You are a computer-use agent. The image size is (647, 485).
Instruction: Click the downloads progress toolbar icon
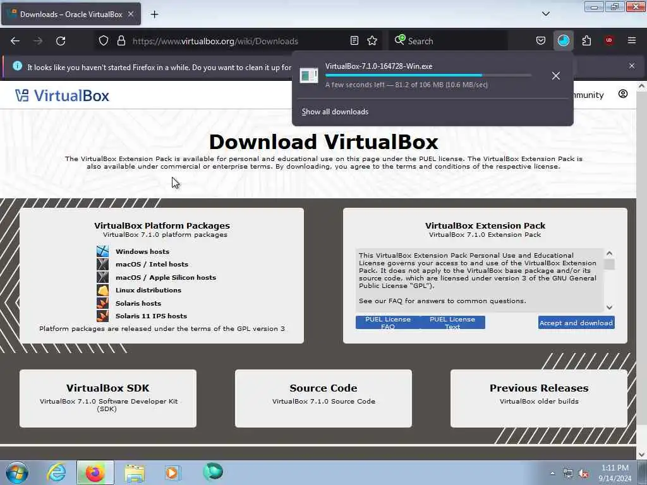[x=563, y=41]
